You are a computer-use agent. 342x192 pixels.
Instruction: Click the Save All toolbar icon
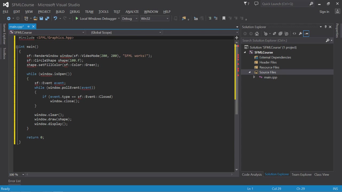(x=47, y=18)
